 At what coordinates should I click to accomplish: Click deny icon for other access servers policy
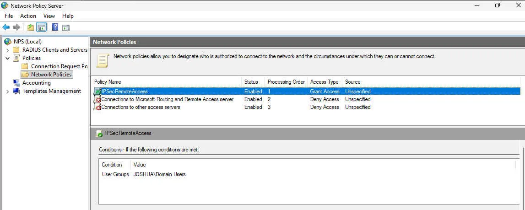(x=97, y=107)
